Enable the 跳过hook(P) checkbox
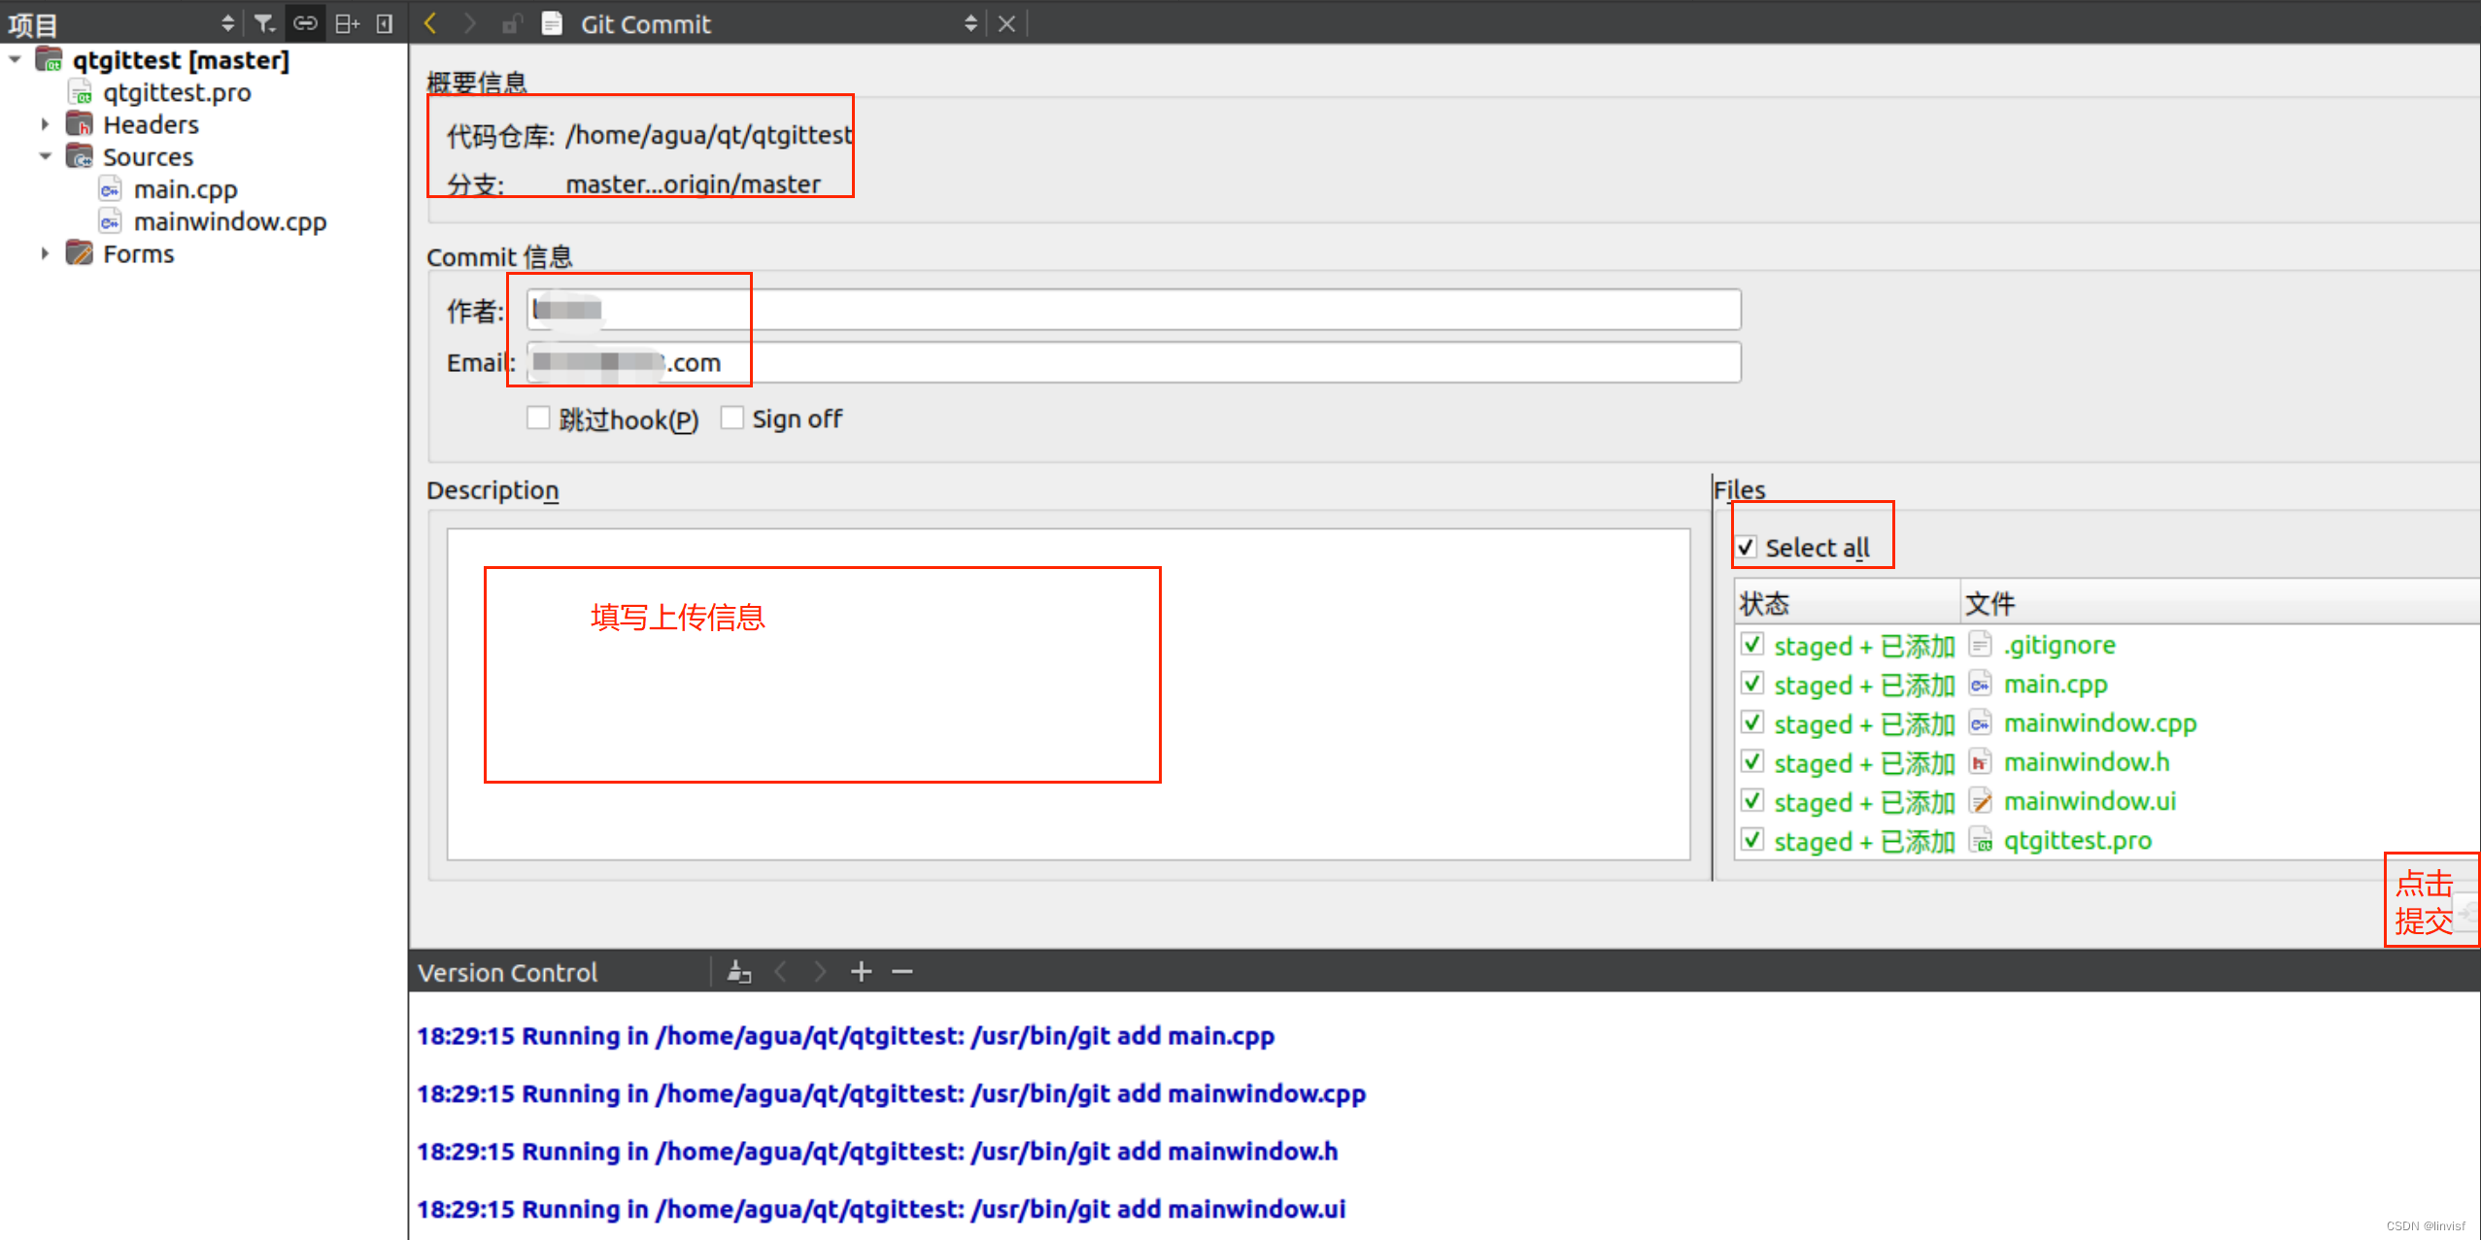 [x=538, y=419]
